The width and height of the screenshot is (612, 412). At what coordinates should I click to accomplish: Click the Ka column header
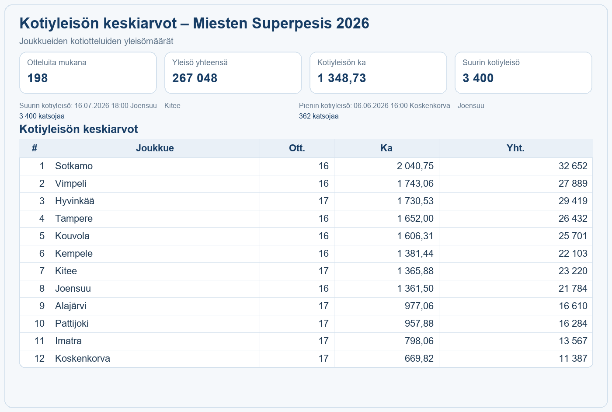coord(386,148)
